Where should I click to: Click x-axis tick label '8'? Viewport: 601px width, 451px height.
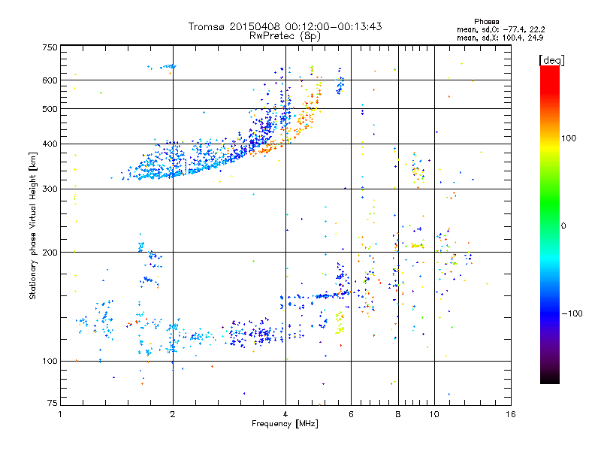pos(398,414)
